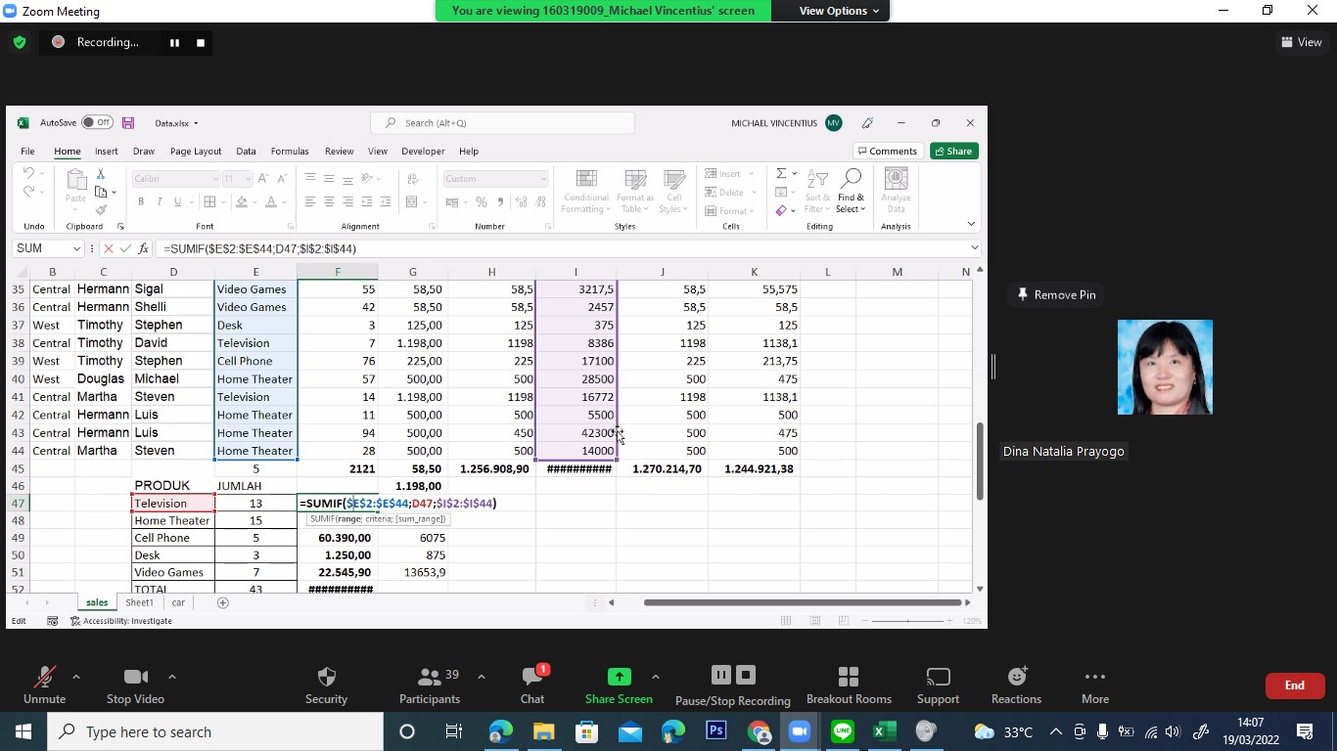Viewport: 1337px width, 751px height.
Task: Open Photoshop from the Windows taskbar
Action: (715, 731)
